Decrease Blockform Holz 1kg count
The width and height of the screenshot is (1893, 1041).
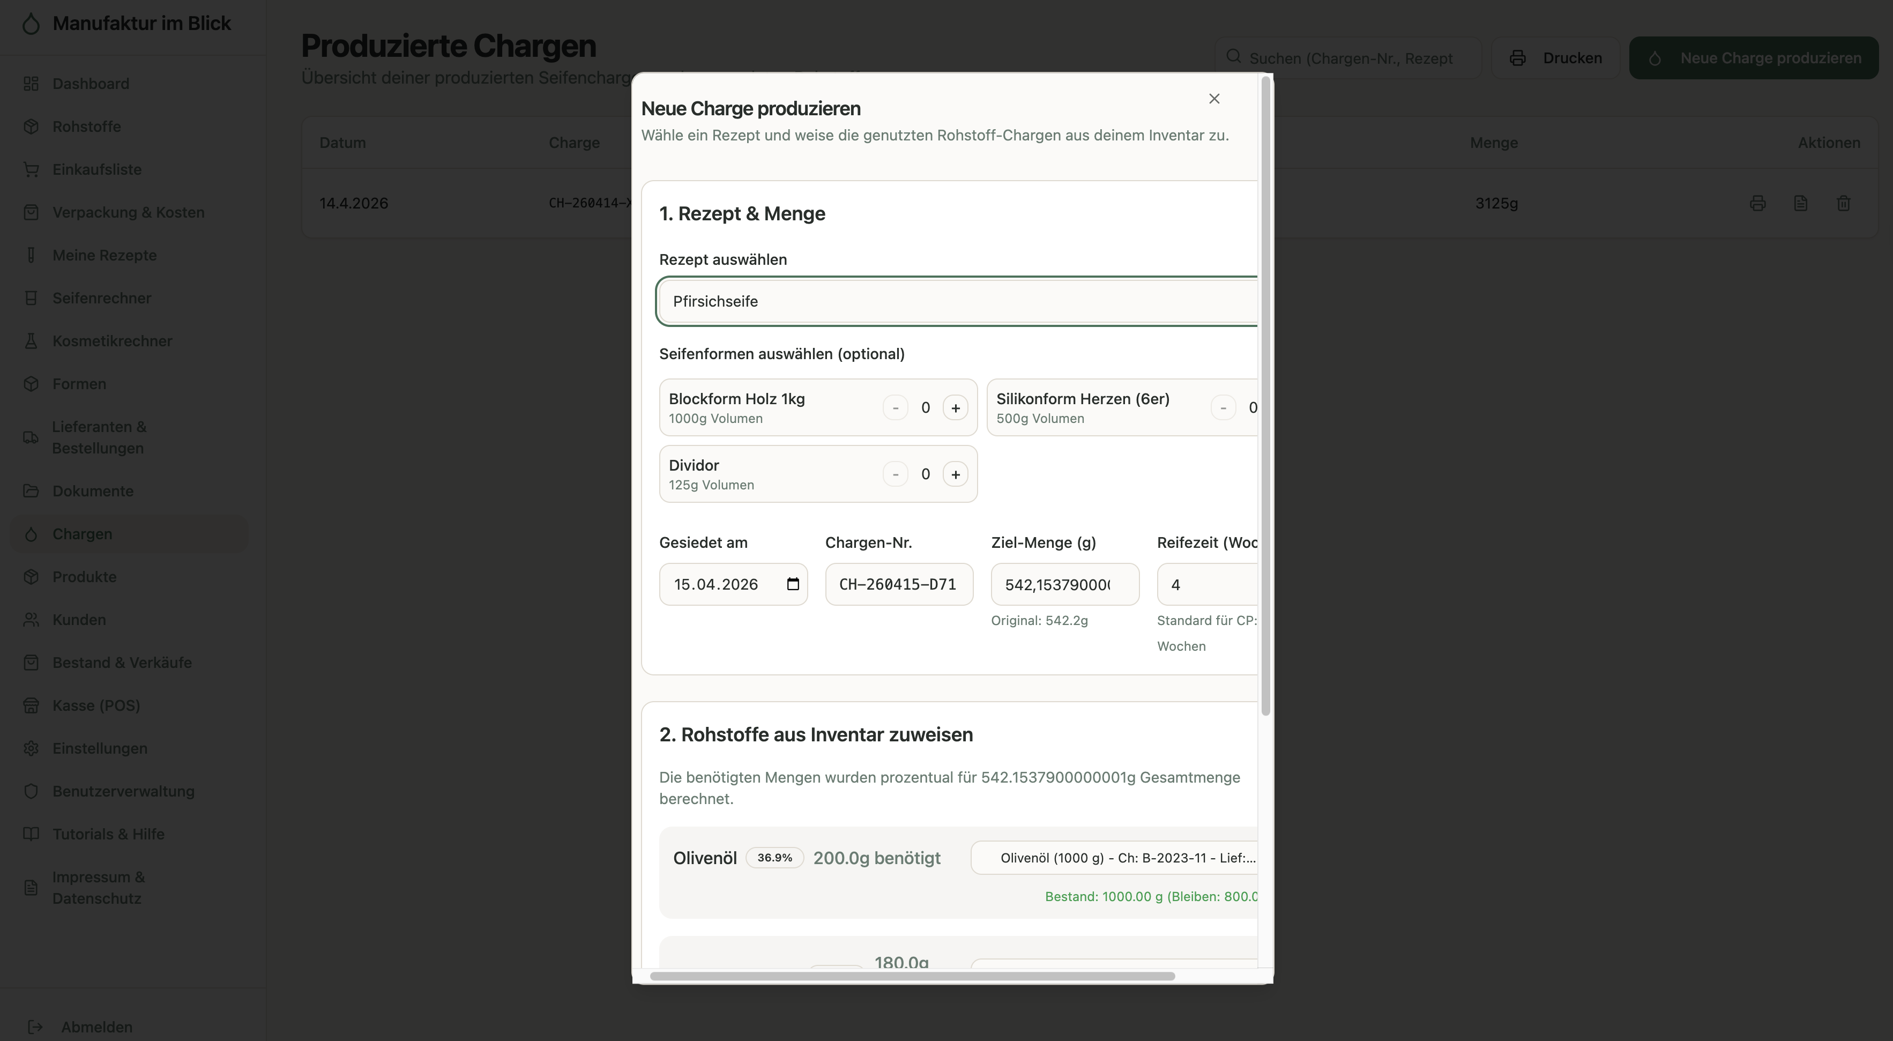[895, 408]
